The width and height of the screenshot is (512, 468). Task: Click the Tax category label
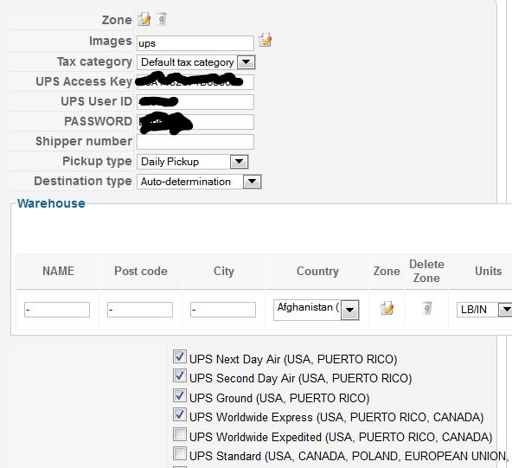(94, 61)
